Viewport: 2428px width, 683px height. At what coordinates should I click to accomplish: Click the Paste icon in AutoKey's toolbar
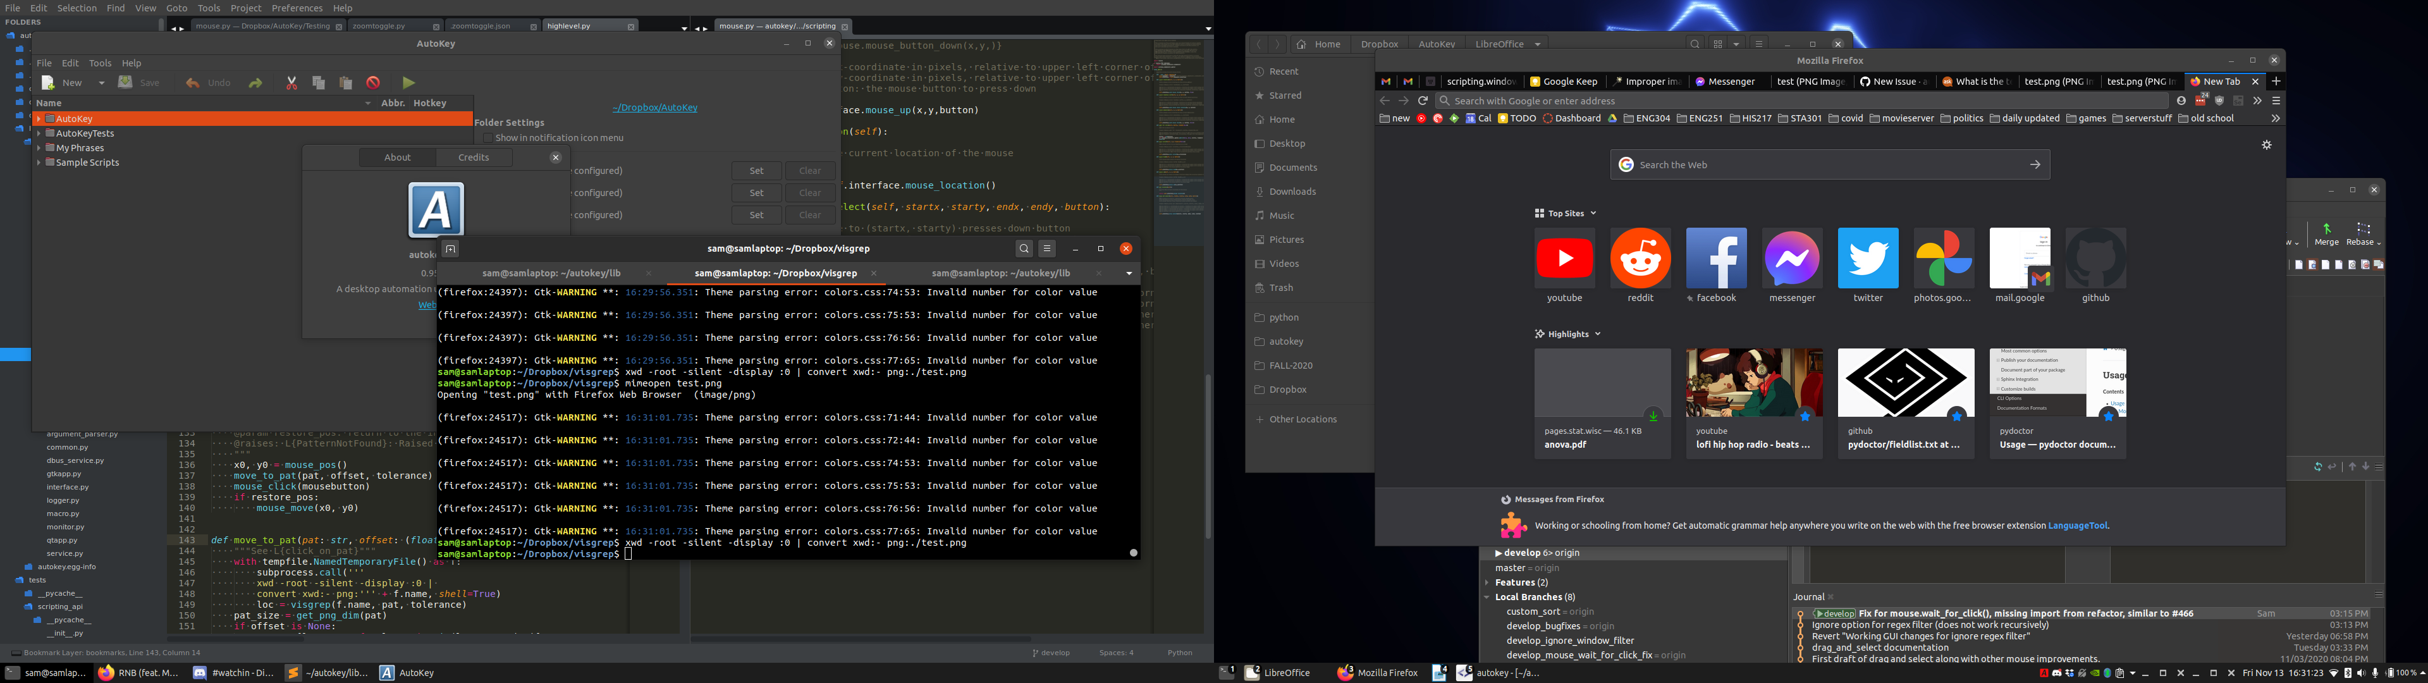point(346,83)
